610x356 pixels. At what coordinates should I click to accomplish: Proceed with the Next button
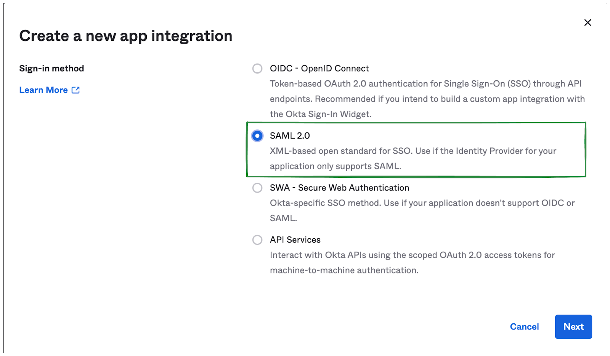pos(573,327)
